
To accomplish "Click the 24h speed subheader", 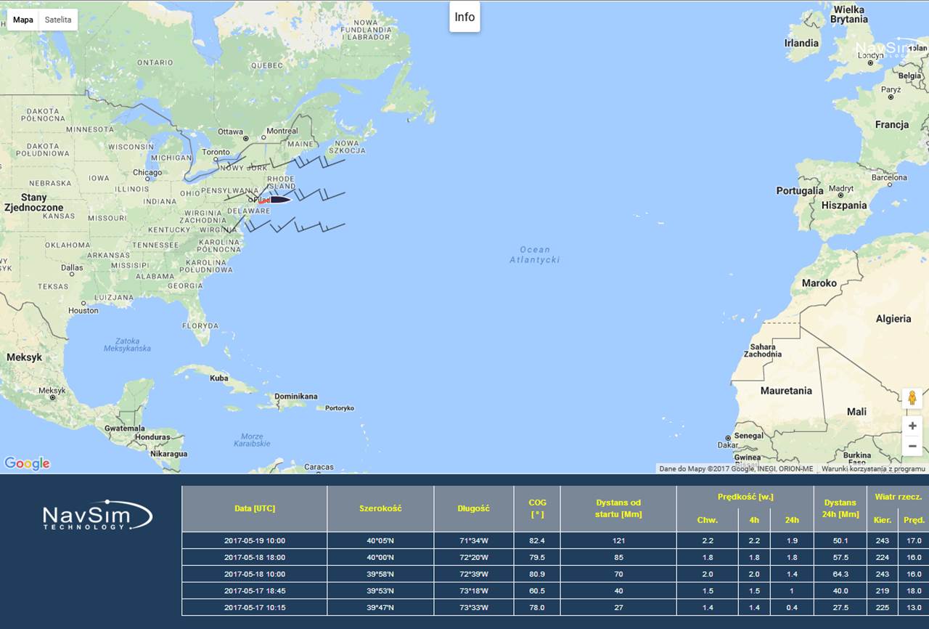I will (792, 519).
